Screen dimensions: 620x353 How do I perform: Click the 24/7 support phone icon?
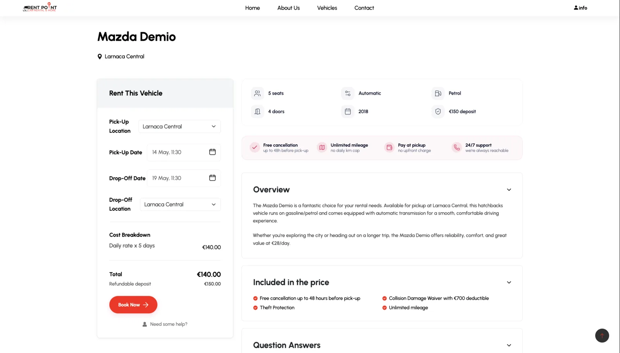point(457,147)
